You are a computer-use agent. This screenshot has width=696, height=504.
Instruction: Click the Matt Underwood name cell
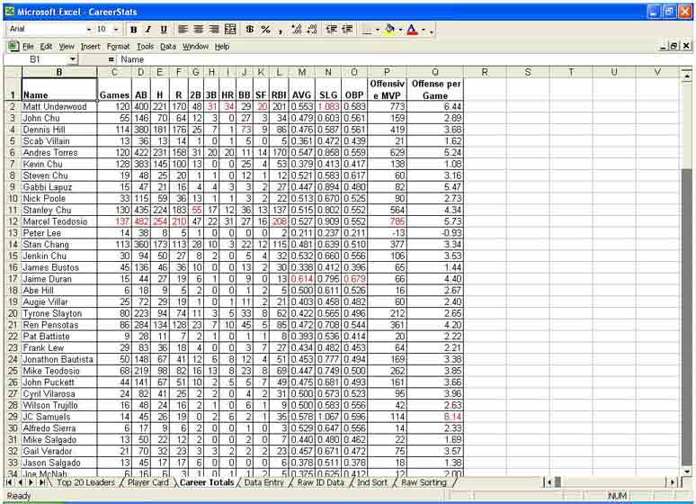58,107
